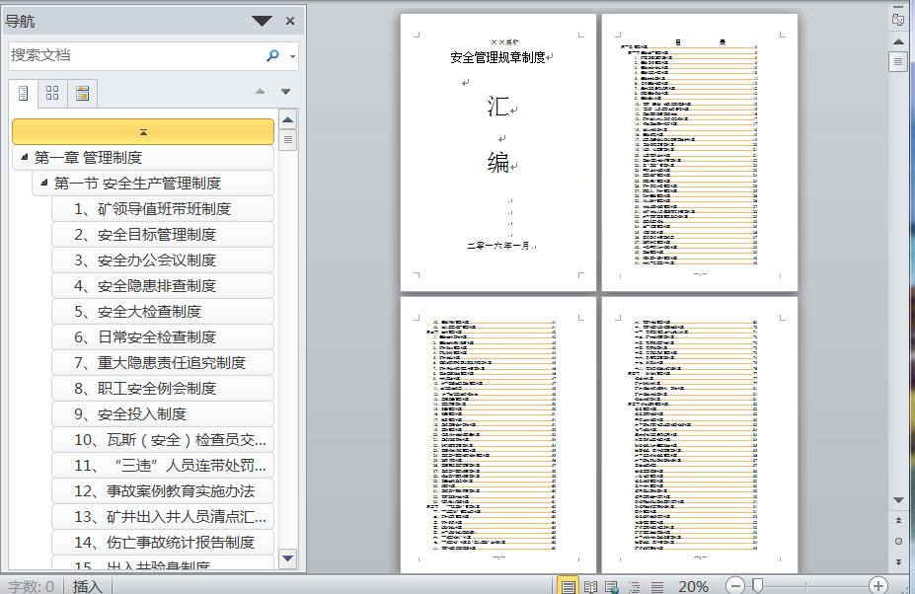Select Print Layout view in status bar
This screenshot has height=594, width=915.
tap(569, 586)
